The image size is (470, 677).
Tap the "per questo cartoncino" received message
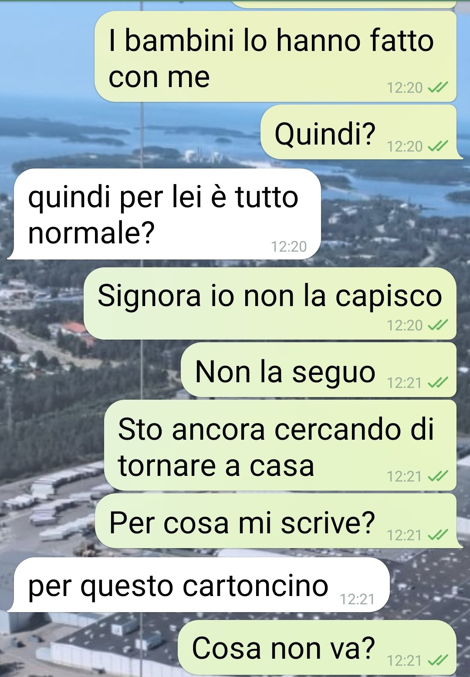click(x=199, y=585)
